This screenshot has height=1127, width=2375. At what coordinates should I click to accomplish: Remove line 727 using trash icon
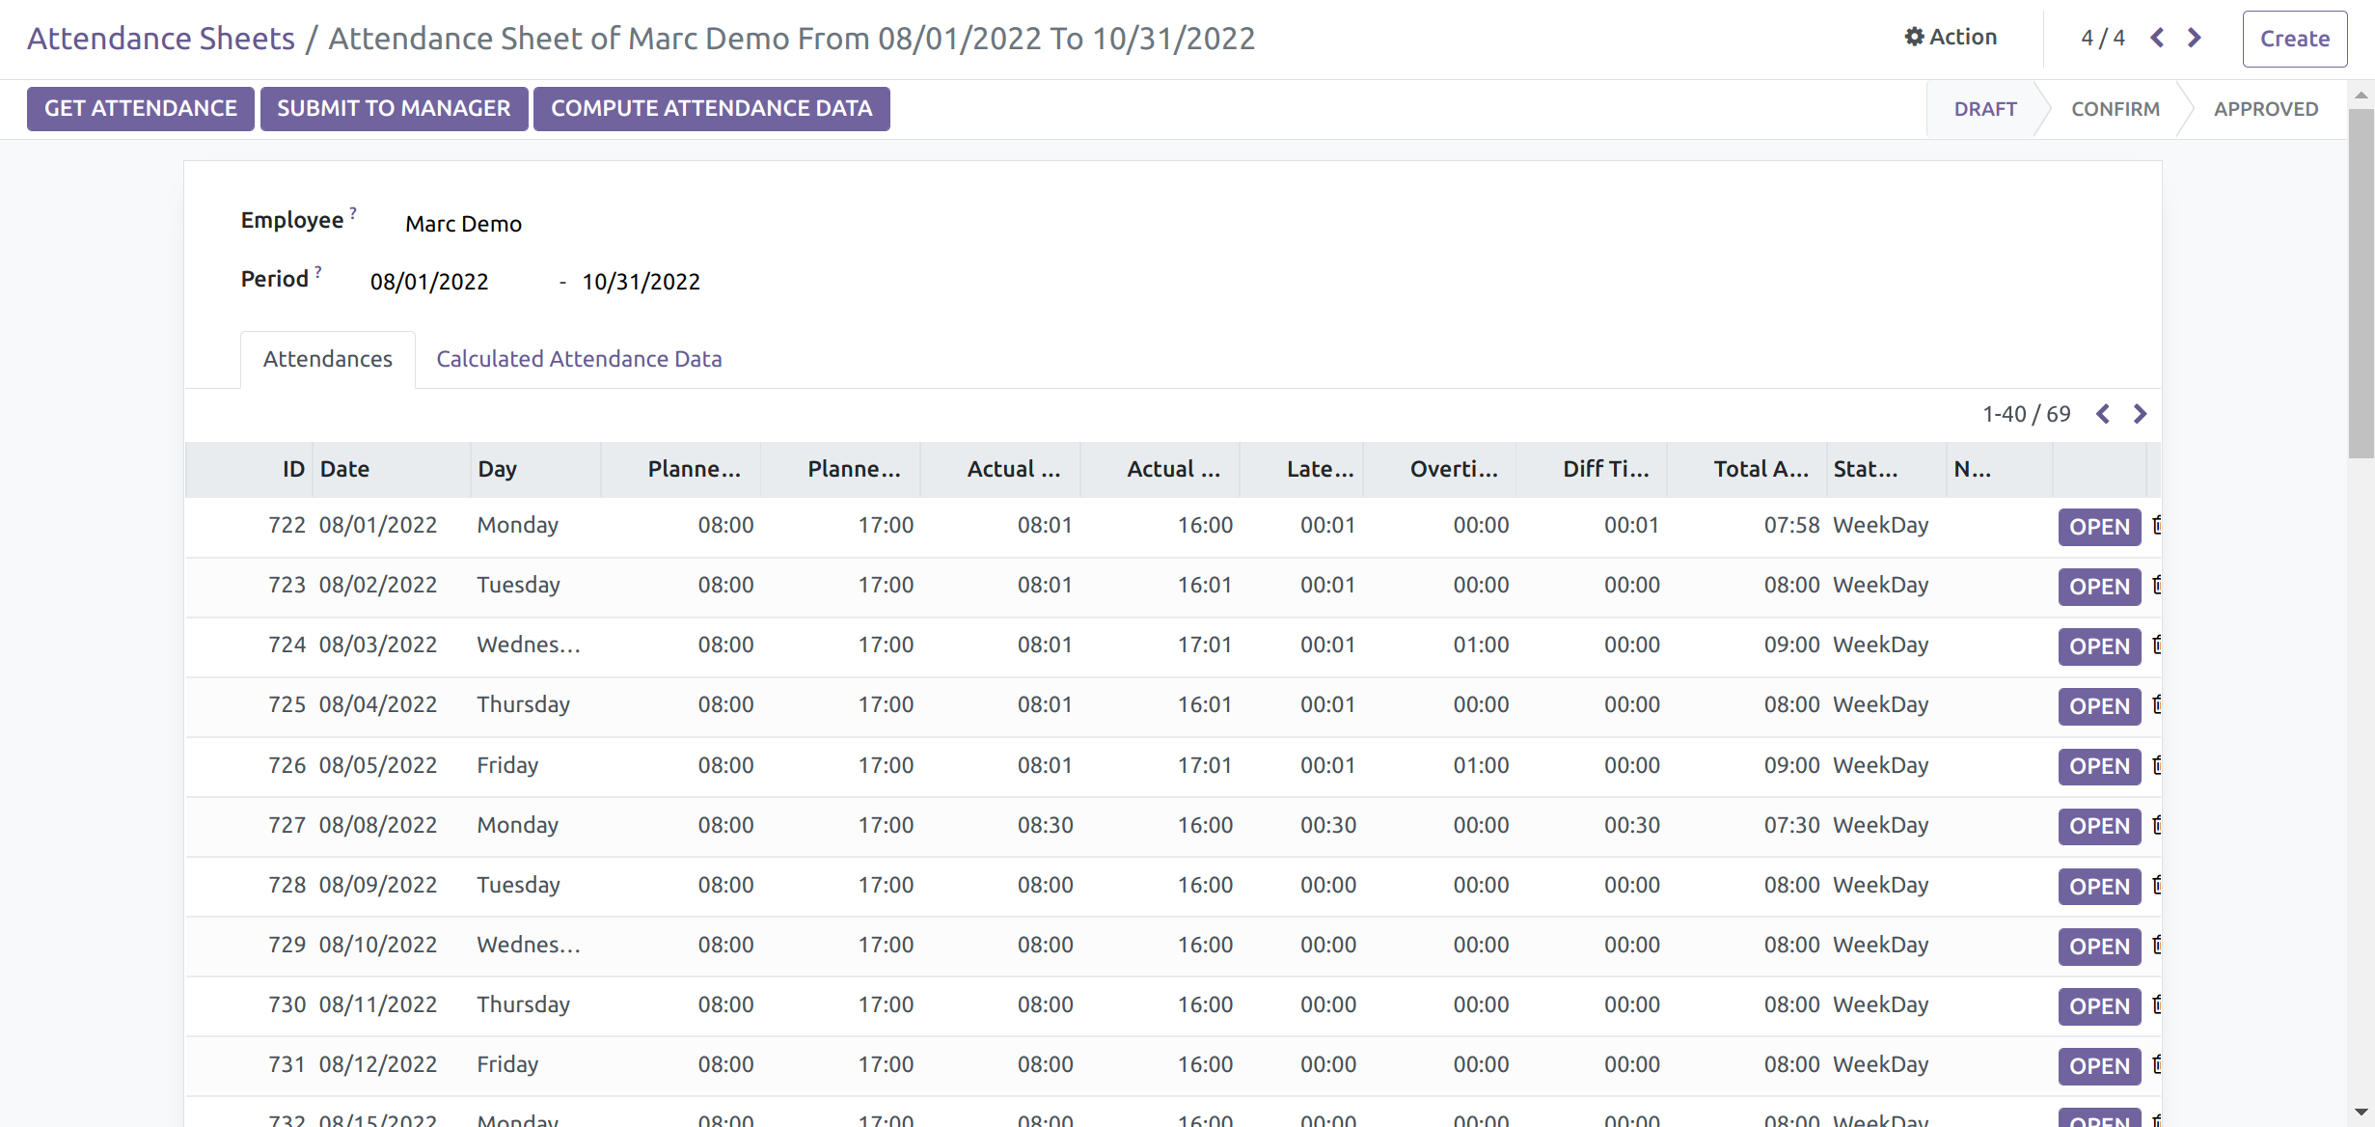coord(2156,825)
